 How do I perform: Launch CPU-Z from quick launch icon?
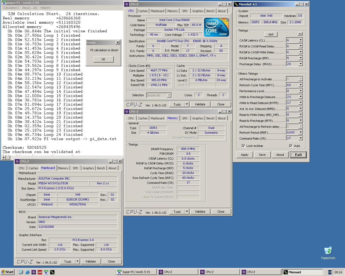(x=34, y=272)
